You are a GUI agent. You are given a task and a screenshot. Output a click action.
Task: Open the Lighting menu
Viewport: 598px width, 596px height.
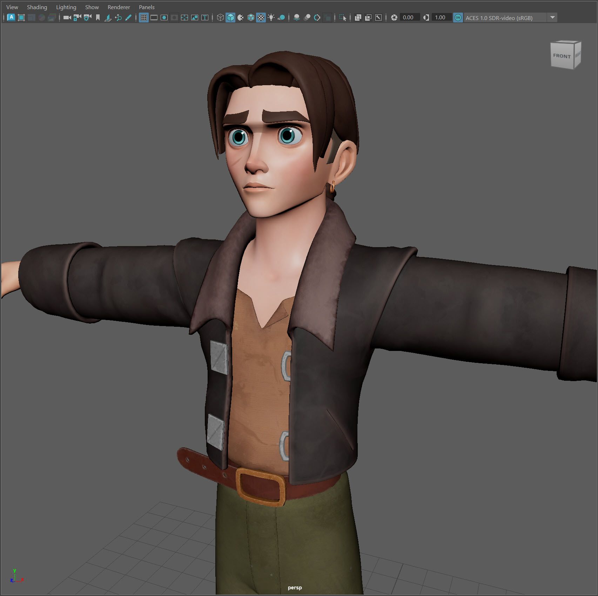pyautogui.click(x=66, y=7)
